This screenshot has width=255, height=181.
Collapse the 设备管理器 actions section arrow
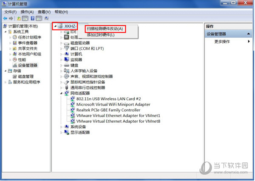pyautogui.click(x=248, y=34)
